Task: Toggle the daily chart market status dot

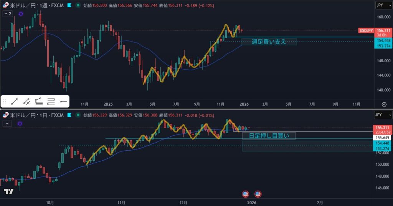Action: [x=78, y=115]
